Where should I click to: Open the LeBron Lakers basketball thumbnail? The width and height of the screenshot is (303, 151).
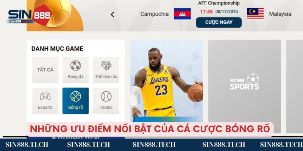167,81
